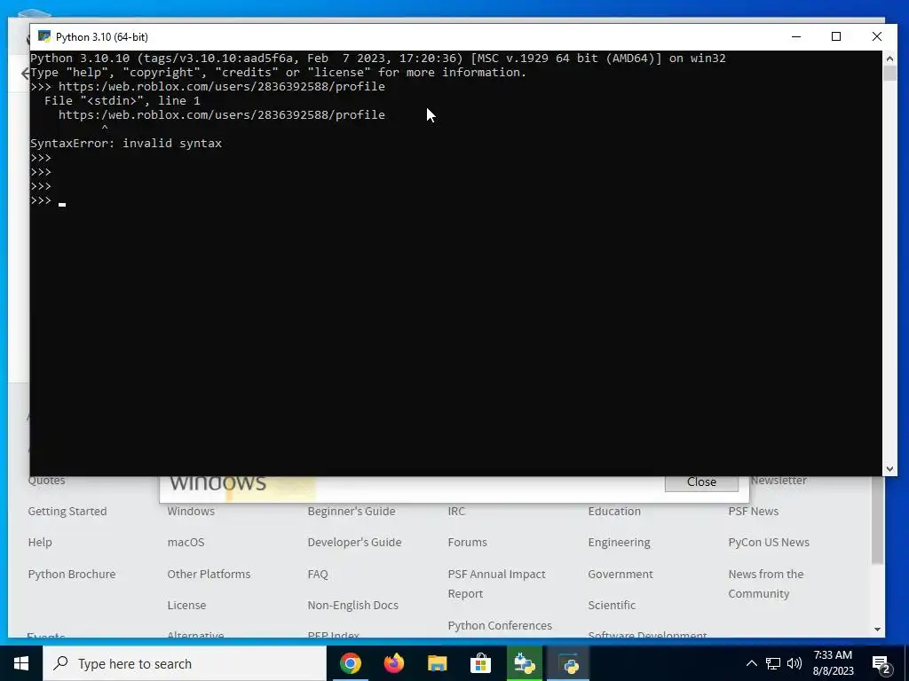The image size is (909, 681).
Task: Click console scrollbar up arrow
Action: [889, 58]
